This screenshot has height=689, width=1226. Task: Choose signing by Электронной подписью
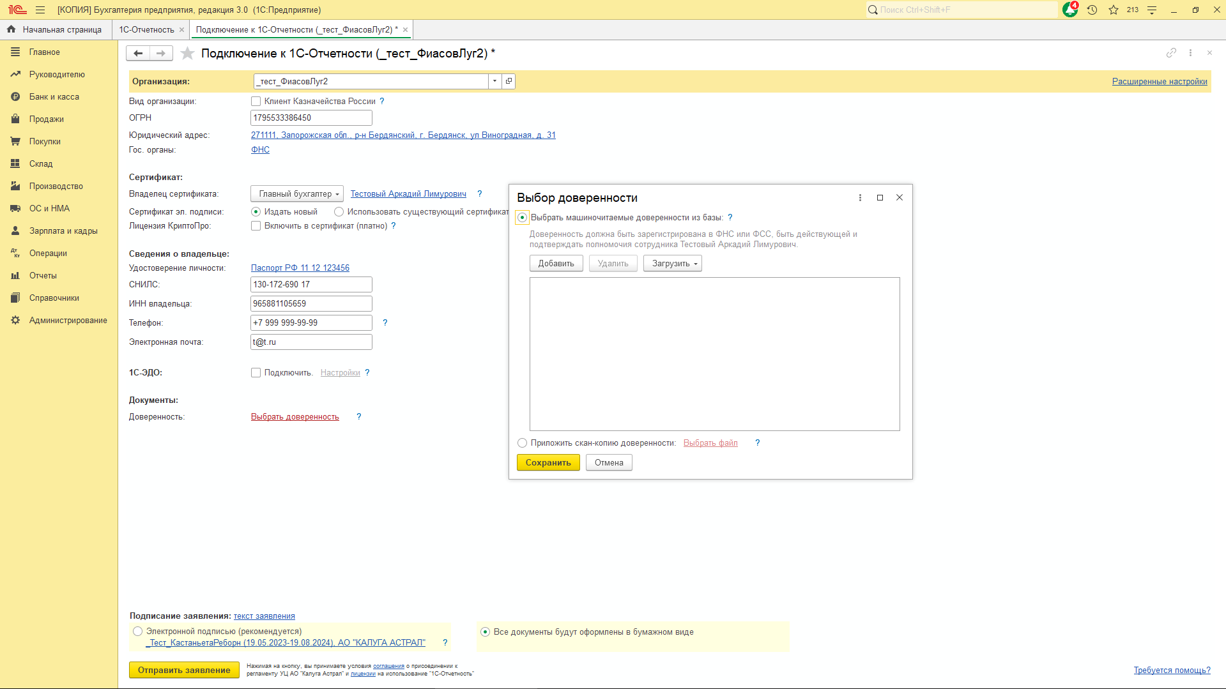click(x=137, y=631)
